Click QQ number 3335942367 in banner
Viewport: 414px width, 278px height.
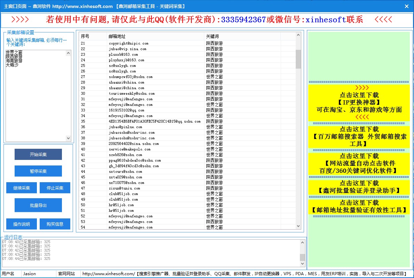click(x=243, y=20)
